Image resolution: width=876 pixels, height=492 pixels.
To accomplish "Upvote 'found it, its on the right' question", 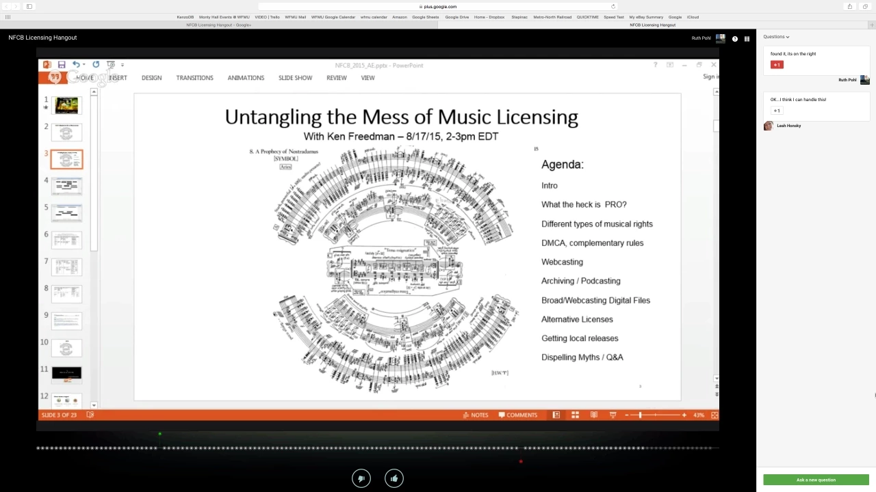I will tap(777, 65).
